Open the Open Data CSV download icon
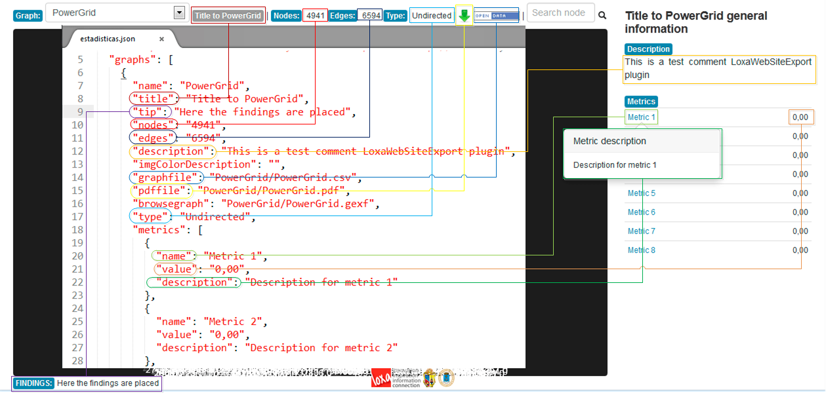Image resolution: width=826 pixels, height=393 pixels. 496,16
